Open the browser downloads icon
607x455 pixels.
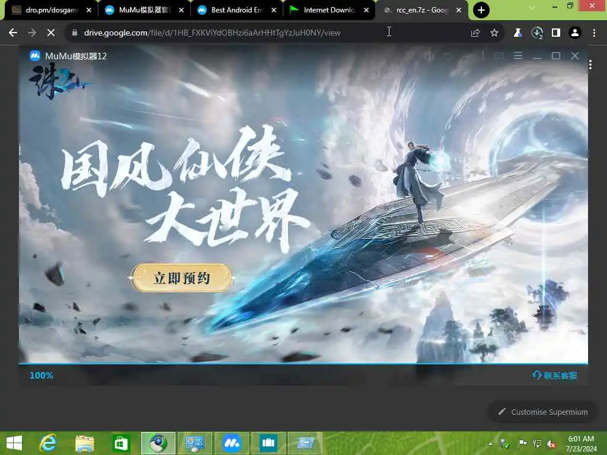[x=537, y=33]
